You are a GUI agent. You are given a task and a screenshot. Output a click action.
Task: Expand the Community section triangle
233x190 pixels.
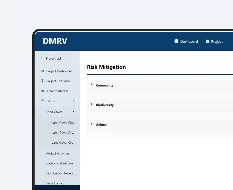pyautogui.click(x=92, y=84)
